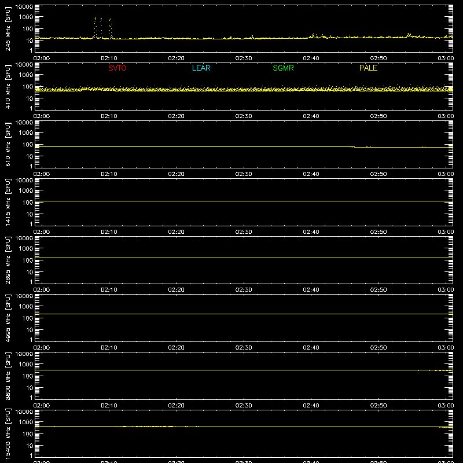The image size is (463, 463).
Task: Click the 1000 tick label on the 610 MHz plot
Action: 26,133
